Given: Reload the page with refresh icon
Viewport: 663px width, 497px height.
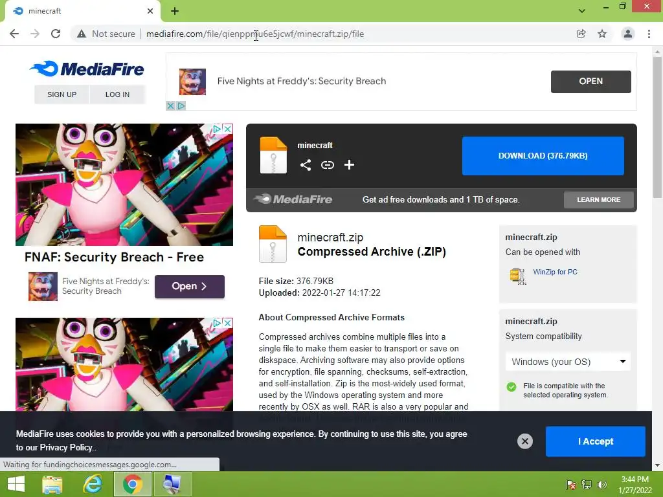Looking at the screenshot, I should click(56, 34).
